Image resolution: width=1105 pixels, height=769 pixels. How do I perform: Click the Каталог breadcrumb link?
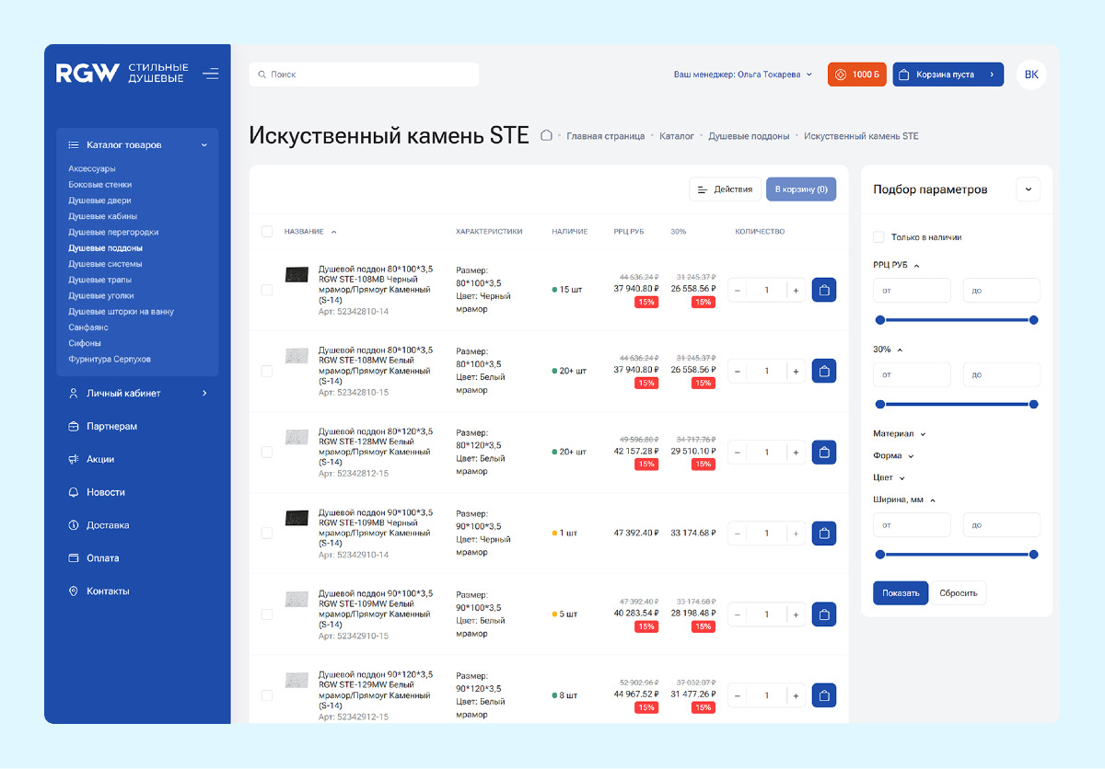[677, 136]
